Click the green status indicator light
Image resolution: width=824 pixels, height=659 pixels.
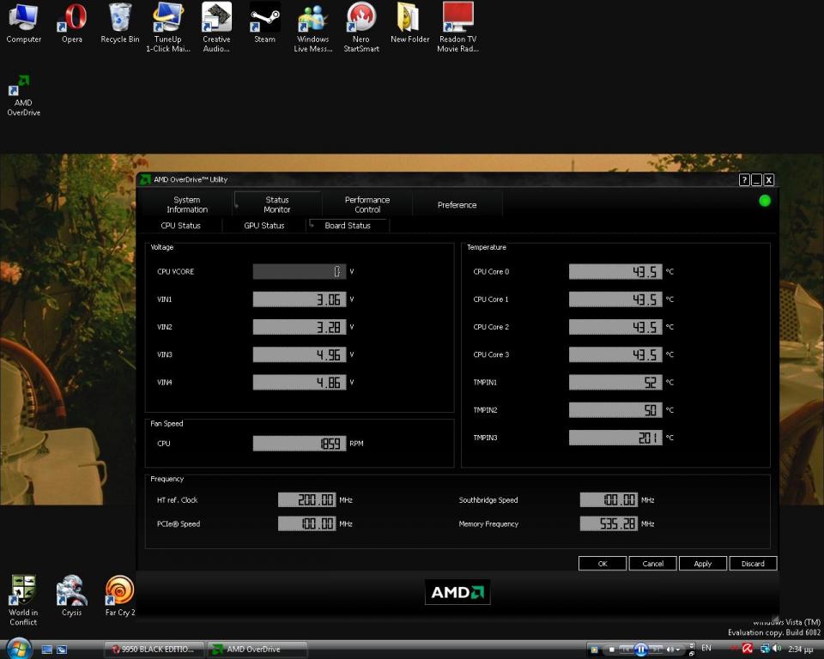765,201
